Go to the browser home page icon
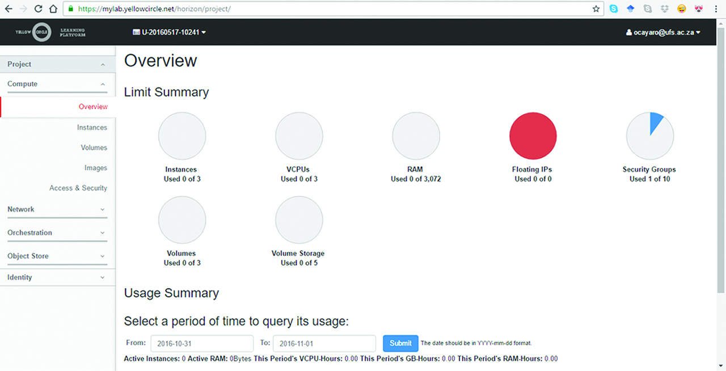The image size is (726, 371). point(52,9)
